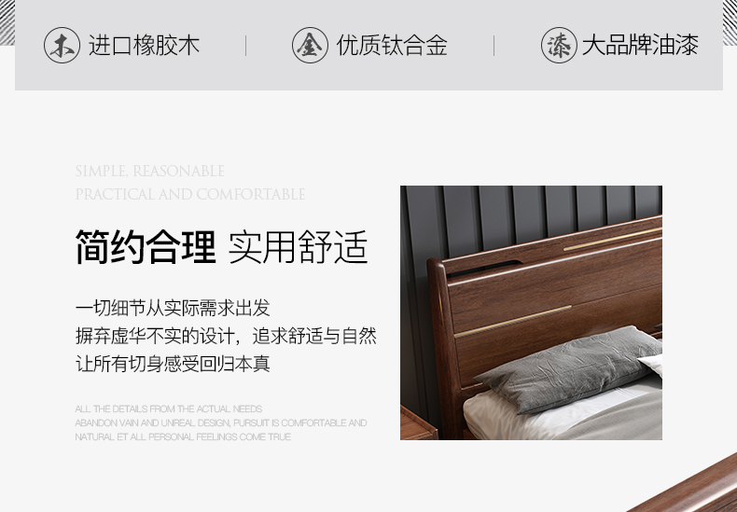Click the 实用舒适 heading text
This screenshot has height=512, width=737.
click(298, 247)
